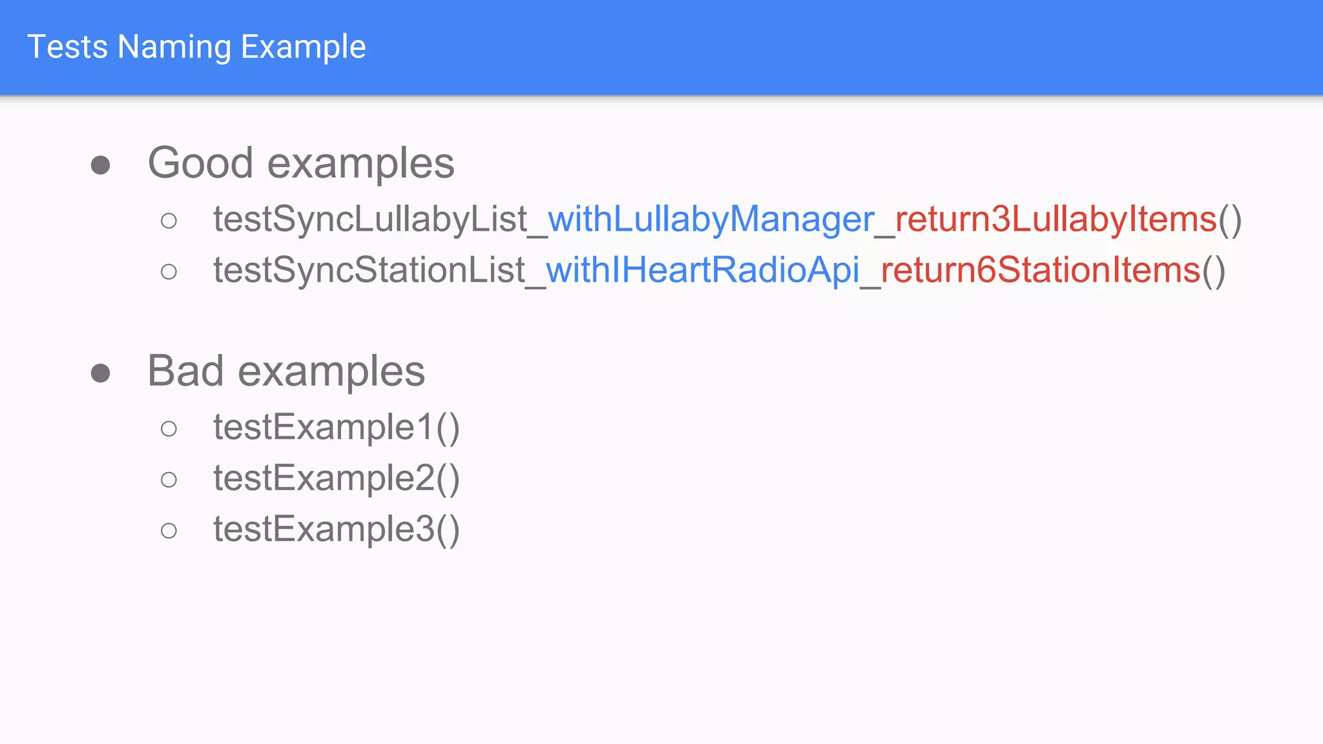Click the filled bullet beside 'Good examples'
Viewport: 1323px width, 744px height.
[100, 165]
